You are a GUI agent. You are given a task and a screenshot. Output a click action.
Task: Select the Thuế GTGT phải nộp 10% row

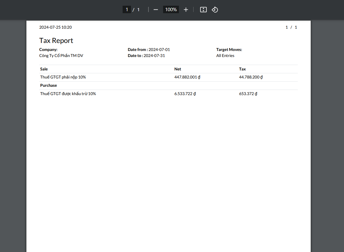pyautogui.click(x=63, y=77)
